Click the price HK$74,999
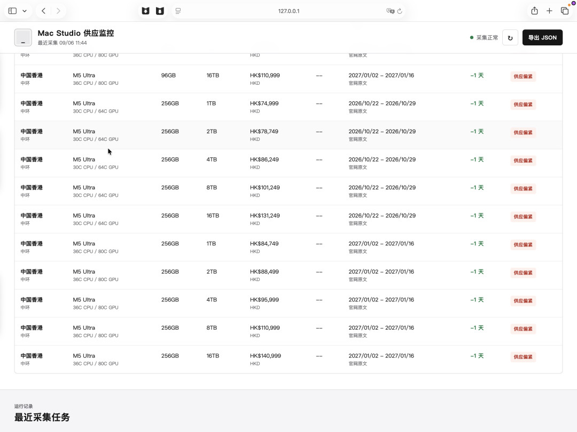This screenshot has width=577, height=432. 264,103
